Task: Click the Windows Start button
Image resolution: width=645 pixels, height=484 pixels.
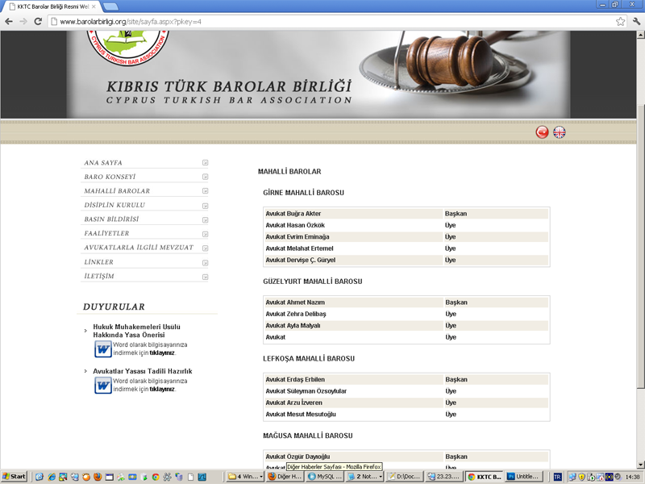Action: tap(14, 477)
